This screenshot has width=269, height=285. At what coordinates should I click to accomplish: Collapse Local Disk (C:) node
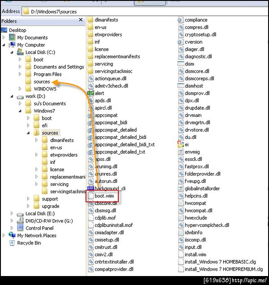(12, 52)
